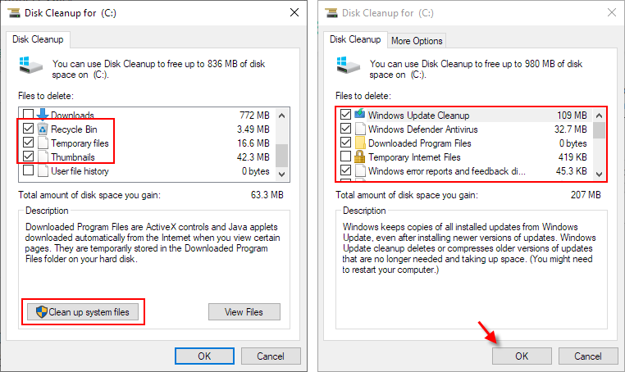Click the Windows Update Cleanup icon
Image resolution: width=625 pixels, height=372 pixels.
tap(360, 115)
